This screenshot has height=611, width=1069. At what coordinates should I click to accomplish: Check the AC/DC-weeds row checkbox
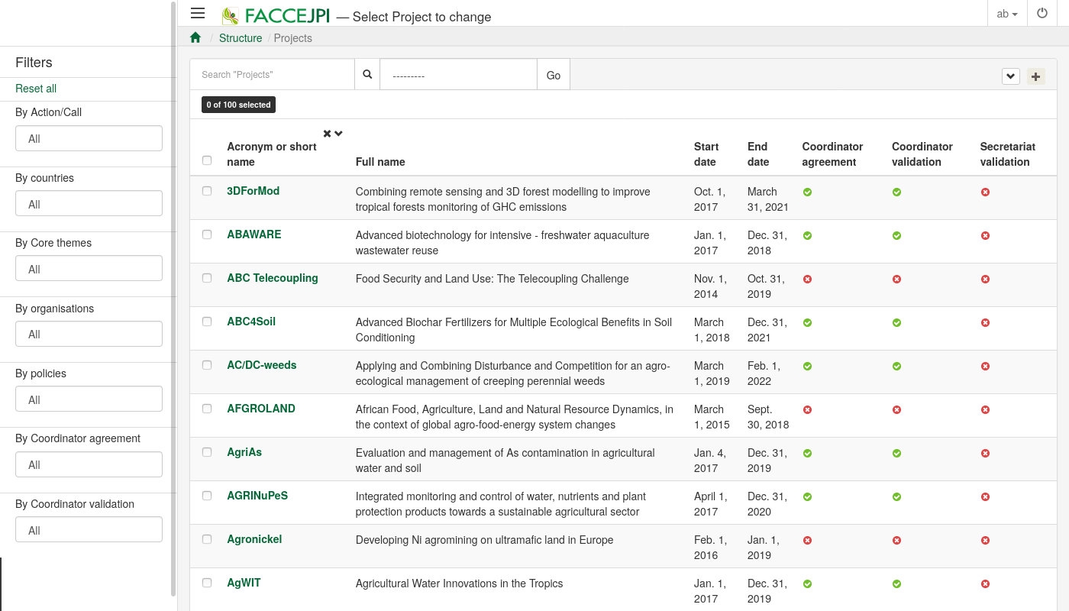pyautogui.click(x=207, y=365)
